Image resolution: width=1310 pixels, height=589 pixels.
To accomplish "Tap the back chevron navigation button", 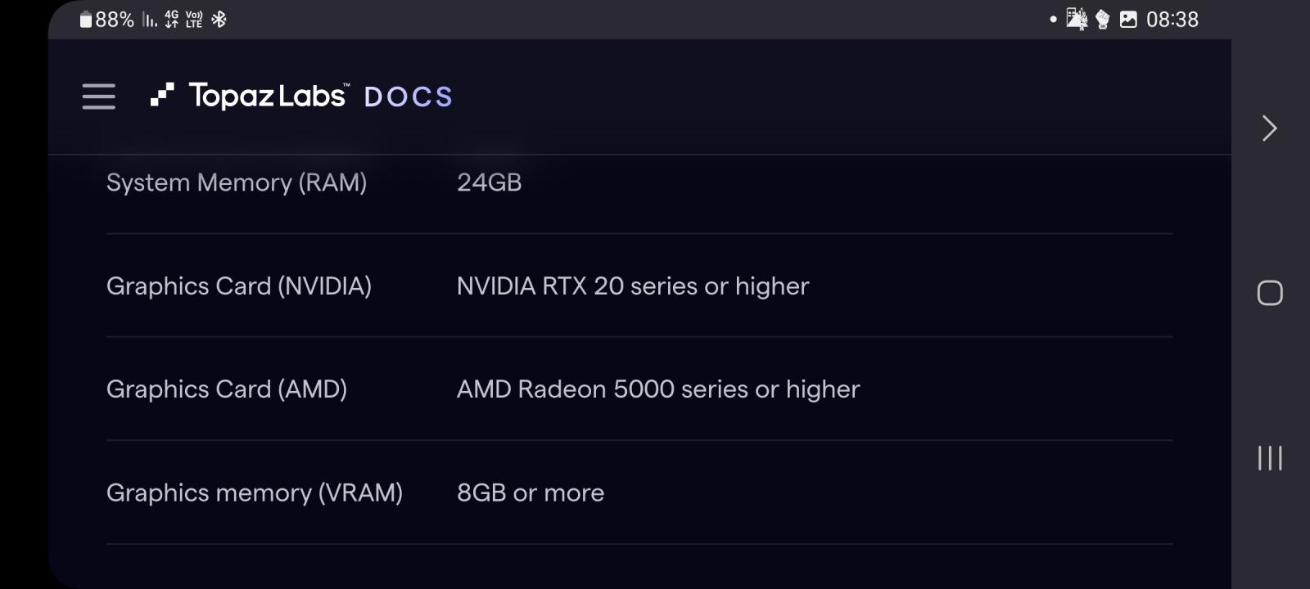I will (x=1270, y=128).
